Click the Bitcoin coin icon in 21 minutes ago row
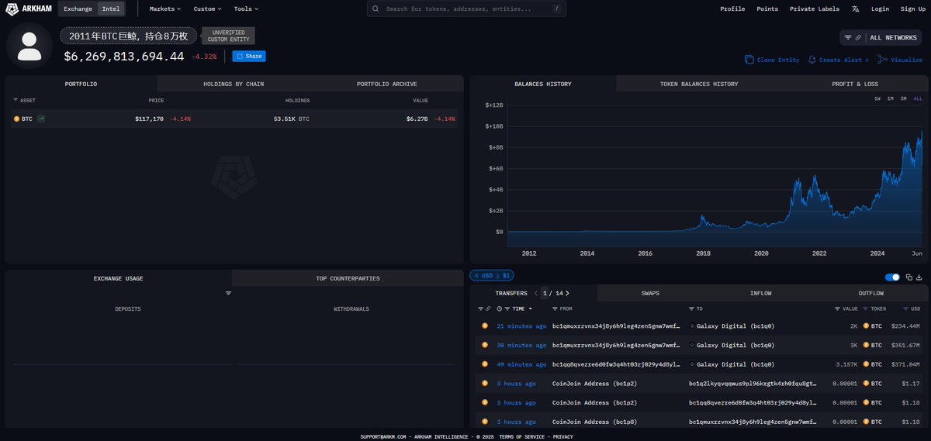The width and height of the screenshot is (931, 441). tap(485, 326)
